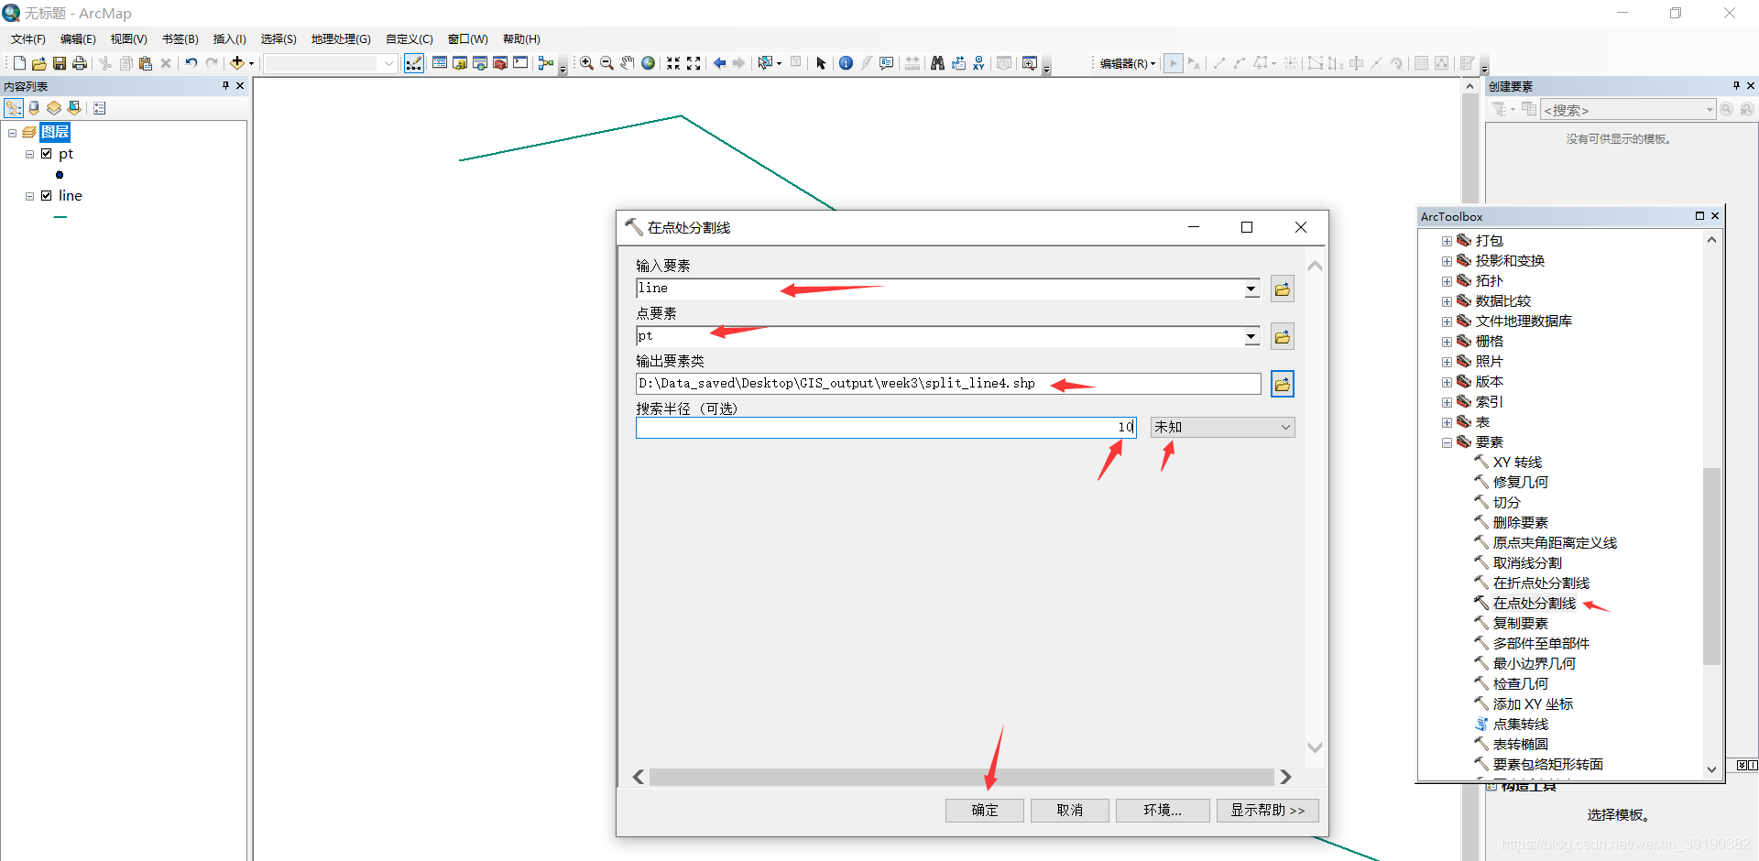Open the Find binoculars tool
Viewport: 1759px width, 861px height.
(937, 63)
